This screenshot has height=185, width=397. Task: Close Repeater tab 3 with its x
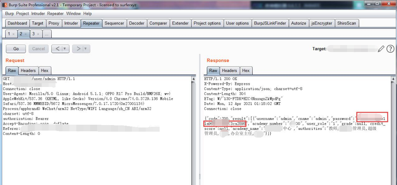tap(38, 34)
